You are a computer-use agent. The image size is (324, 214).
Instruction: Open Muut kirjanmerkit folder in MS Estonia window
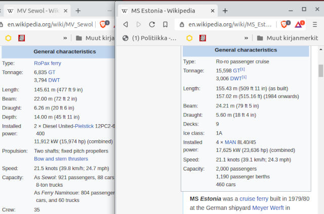[x=288, y=38]
